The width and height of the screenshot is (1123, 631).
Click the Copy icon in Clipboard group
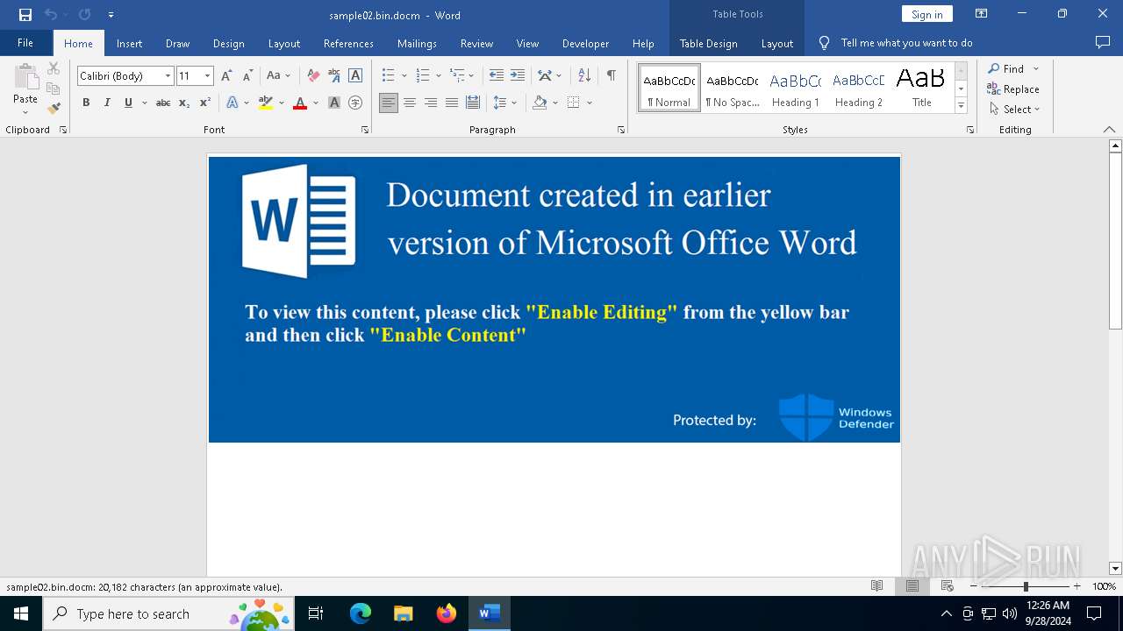point(54,89)
